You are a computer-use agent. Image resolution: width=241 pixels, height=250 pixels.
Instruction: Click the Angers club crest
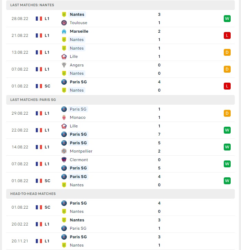[x=64, y=65]
